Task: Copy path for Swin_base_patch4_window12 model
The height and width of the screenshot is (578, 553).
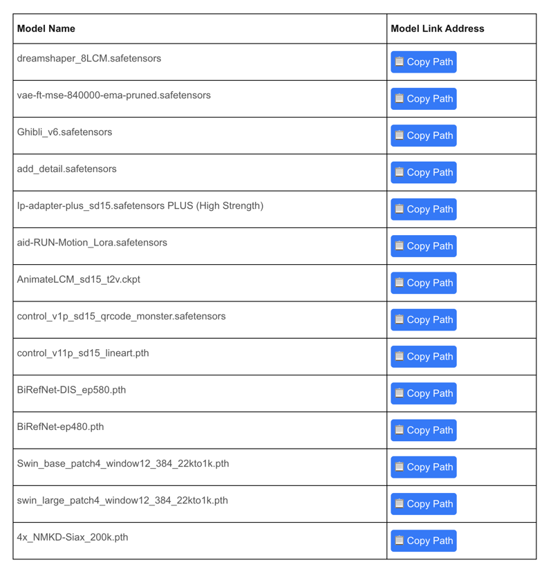Action: point(424,467)
